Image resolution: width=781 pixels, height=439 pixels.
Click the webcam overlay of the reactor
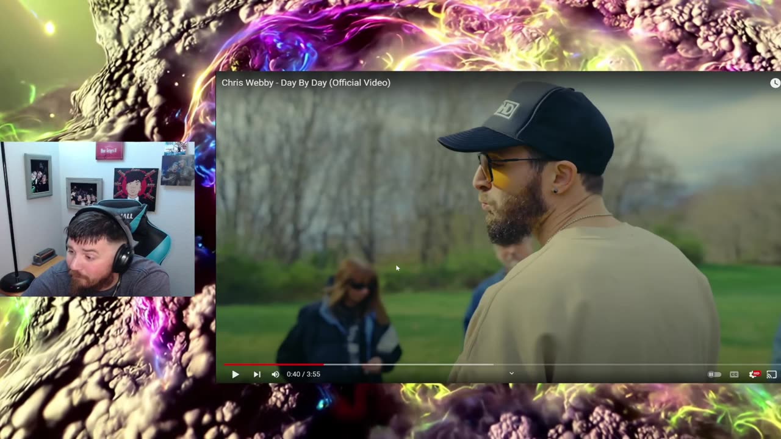(x=98, y=219)
